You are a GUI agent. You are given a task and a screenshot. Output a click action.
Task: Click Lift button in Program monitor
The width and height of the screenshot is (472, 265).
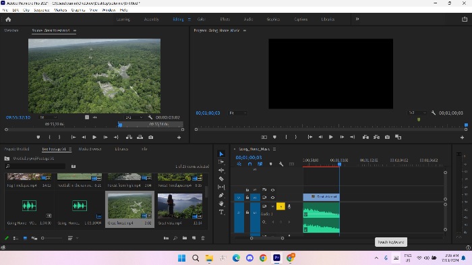(365, 137)
